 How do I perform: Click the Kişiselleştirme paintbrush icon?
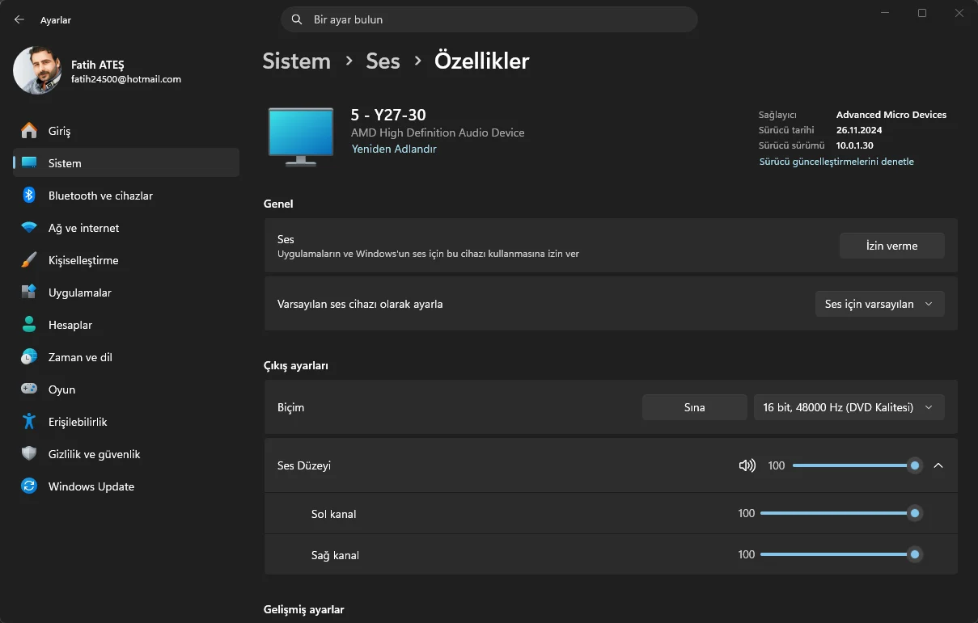tap(29, 260)
